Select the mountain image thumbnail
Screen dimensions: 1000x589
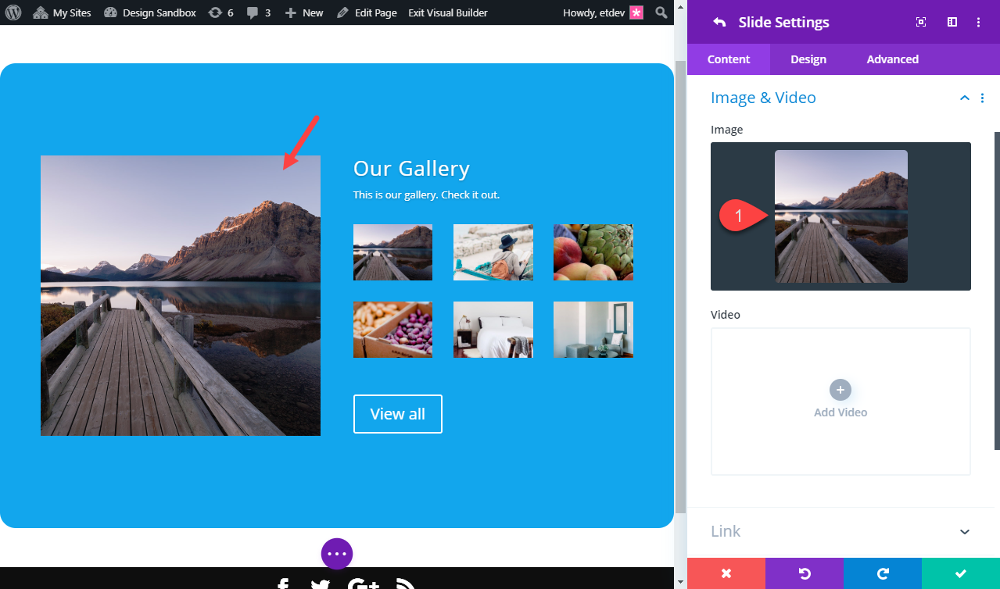pos(840,216)
